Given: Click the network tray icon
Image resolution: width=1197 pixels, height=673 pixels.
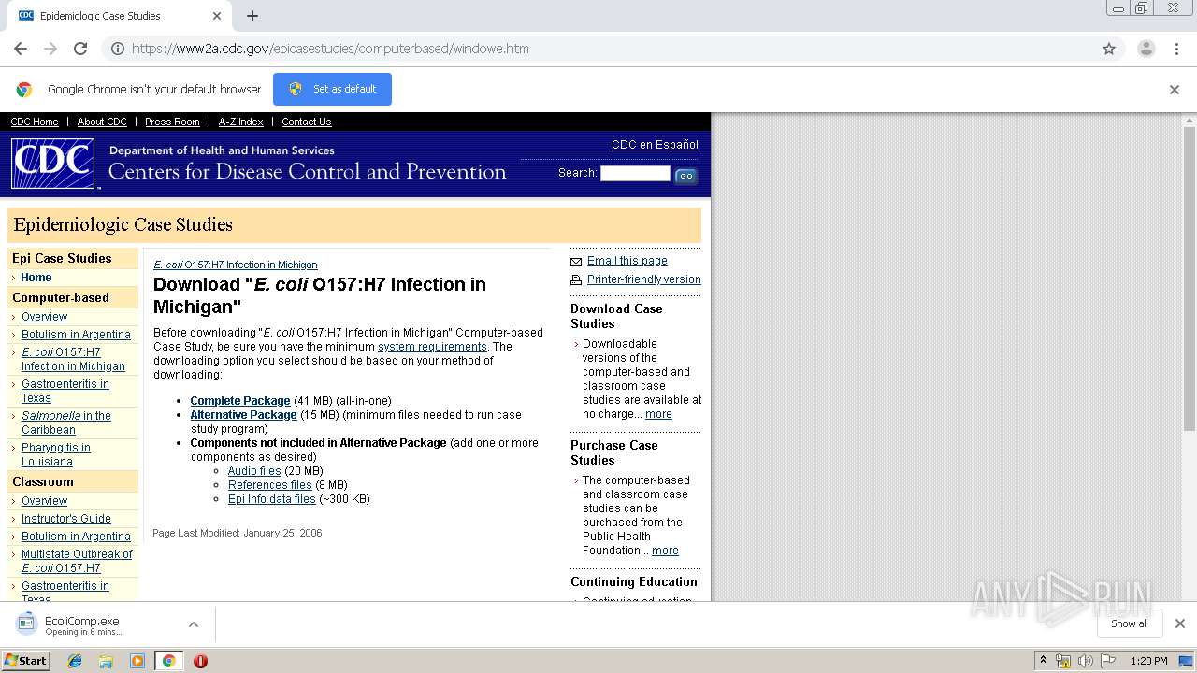Looking at the screenshot, I should 1063,661.
